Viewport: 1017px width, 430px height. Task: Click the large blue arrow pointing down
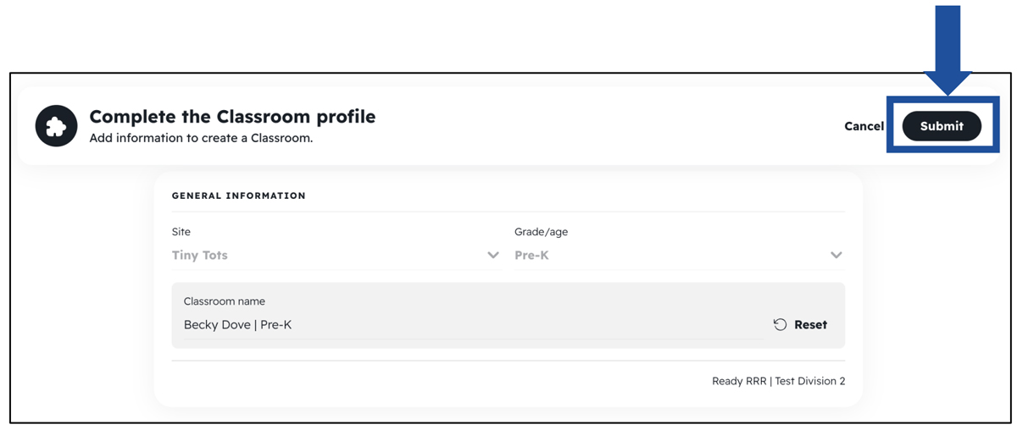(x=947, y=50)
